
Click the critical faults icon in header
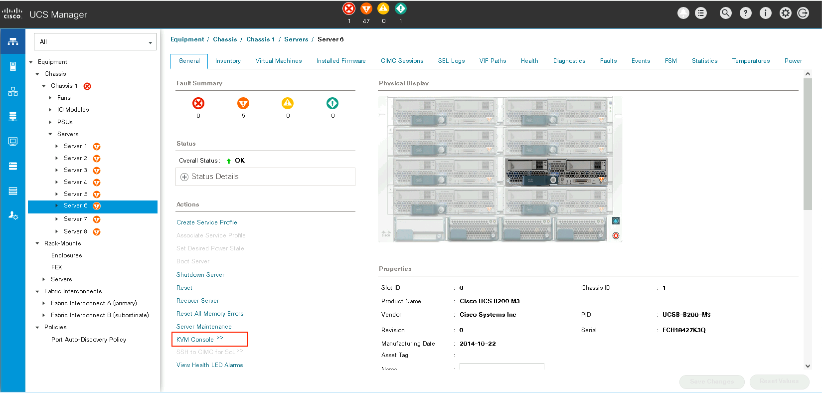point(349,8)
